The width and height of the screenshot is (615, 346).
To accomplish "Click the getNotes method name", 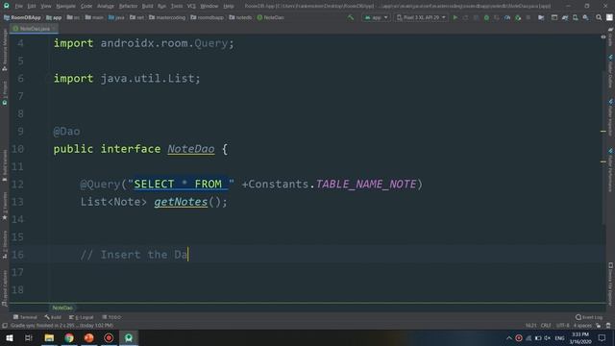I will coord(181,202).
